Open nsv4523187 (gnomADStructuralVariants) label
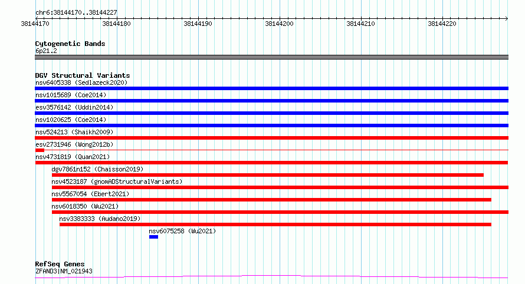 [117, 181]
